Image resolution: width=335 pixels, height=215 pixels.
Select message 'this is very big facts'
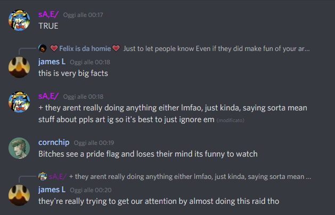(x=73, y=73)
